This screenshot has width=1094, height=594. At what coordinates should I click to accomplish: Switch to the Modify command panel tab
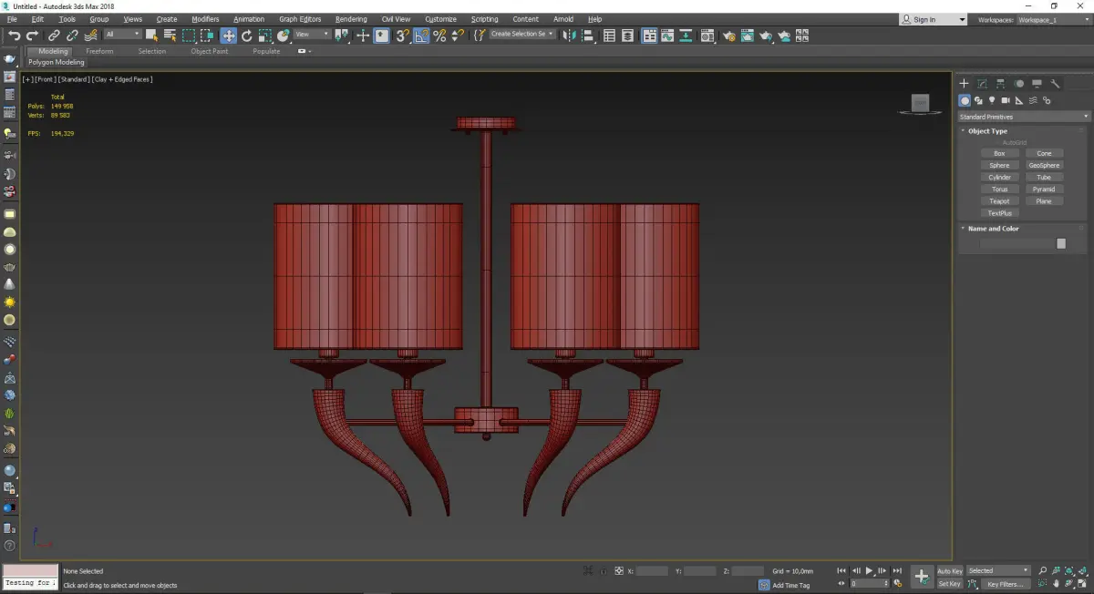pos(982,84)
